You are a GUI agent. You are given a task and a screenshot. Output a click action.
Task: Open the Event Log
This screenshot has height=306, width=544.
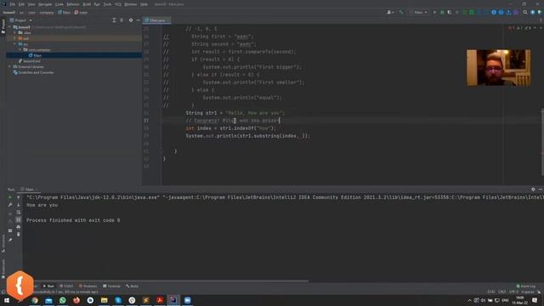click(x=526, y=286)
